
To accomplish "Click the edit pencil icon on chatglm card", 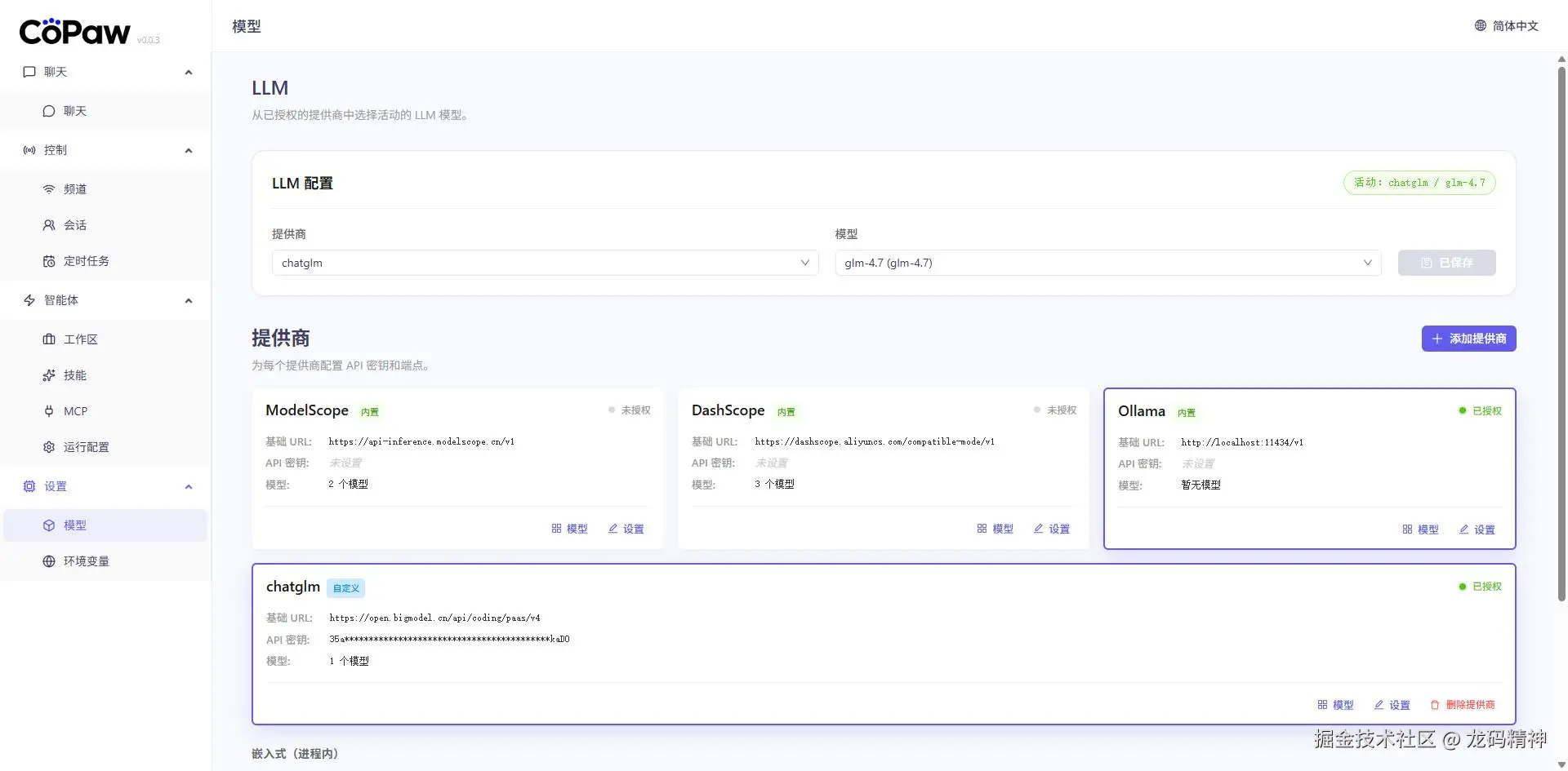I will 1379,705.
